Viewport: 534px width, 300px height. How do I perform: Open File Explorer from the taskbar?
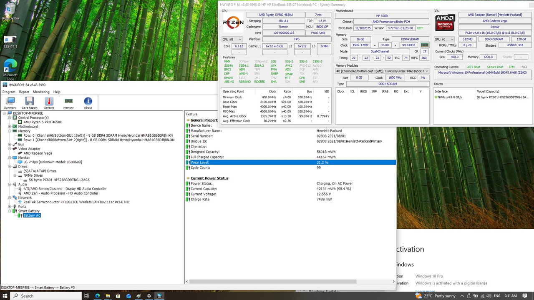108,296
